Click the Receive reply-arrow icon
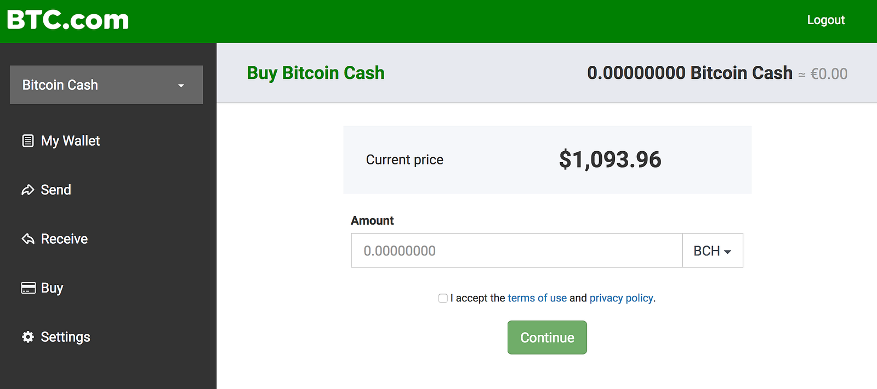The image size is (877, 389). (28, 239)
